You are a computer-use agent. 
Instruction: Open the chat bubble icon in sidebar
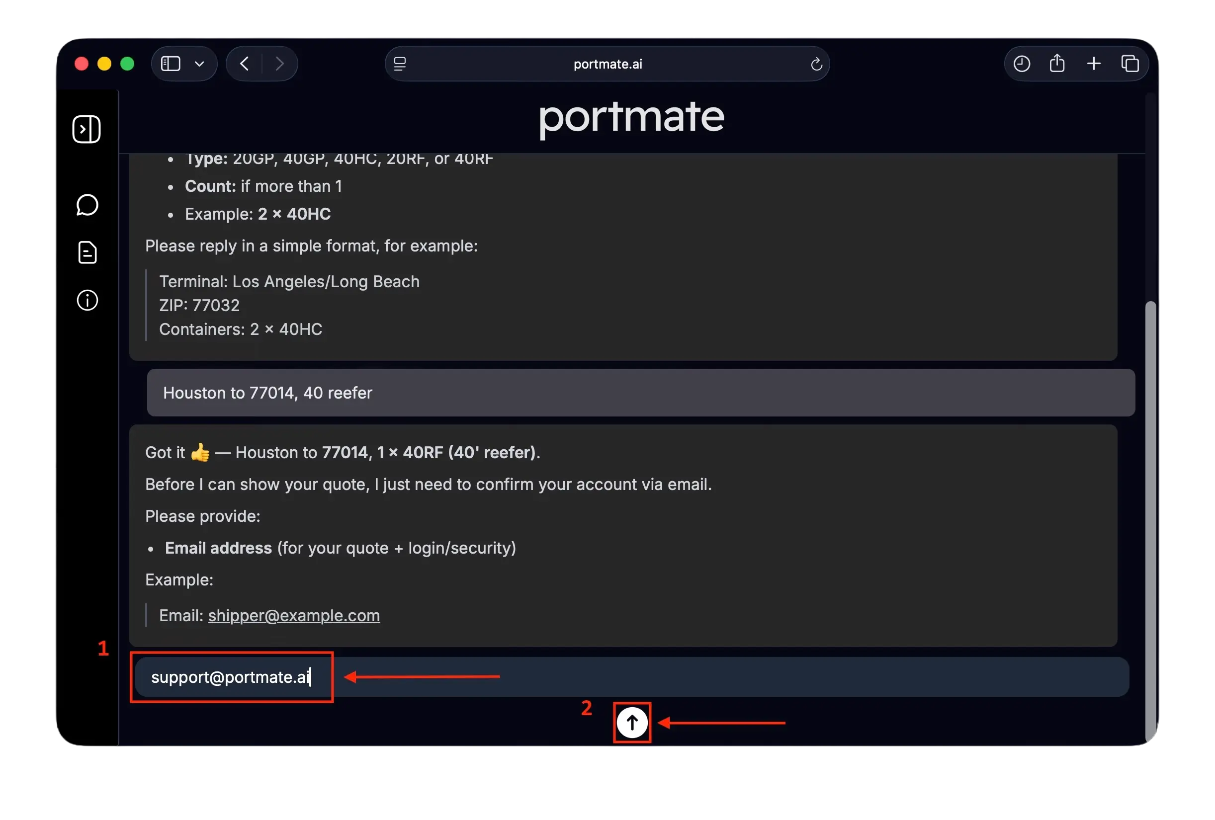87,205
